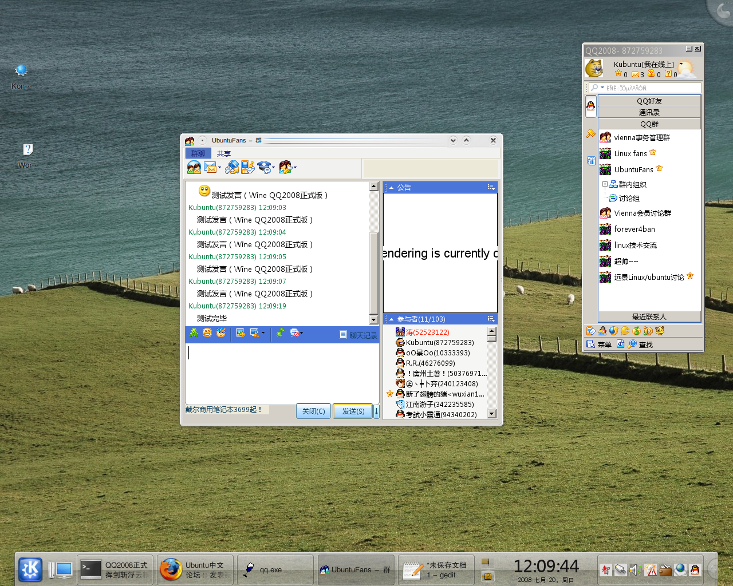
Task: Open the KDE K menu launcher
Action: (x=30, y=569)
